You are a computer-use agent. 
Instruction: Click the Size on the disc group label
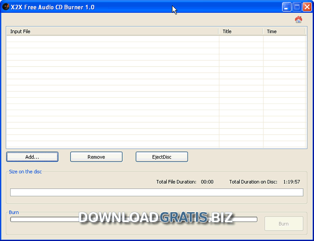tap(25, 172)
